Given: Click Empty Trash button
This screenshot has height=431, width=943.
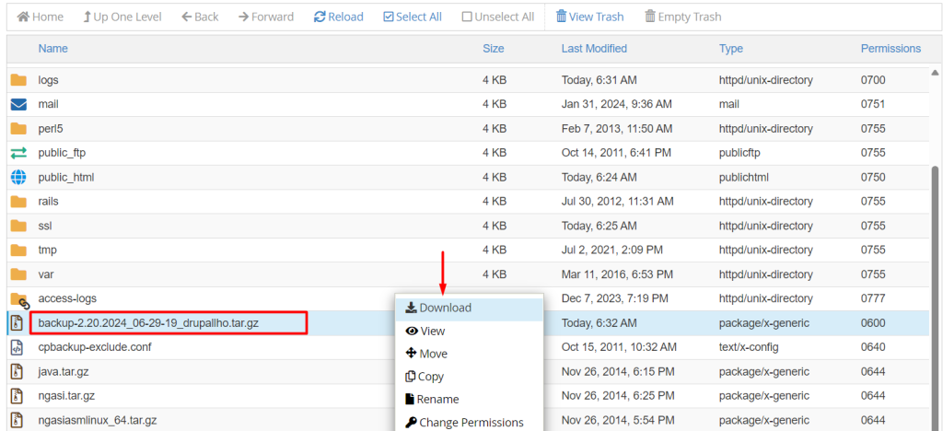Looking at the screenshot, I should [682, 17].
